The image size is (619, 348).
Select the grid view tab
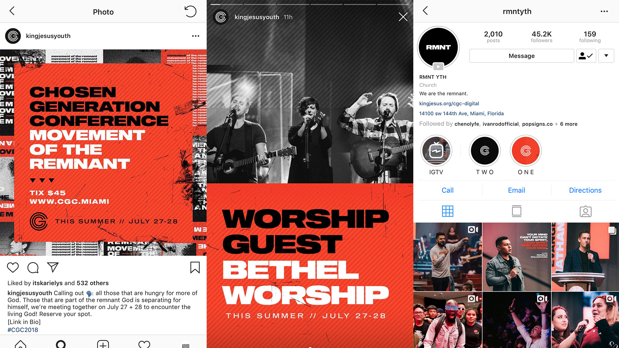pyautogui.click(x=447, y=211)
